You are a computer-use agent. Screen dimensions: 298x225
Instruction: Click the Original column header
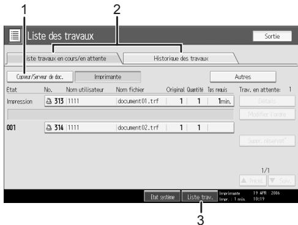coord(175,90)
